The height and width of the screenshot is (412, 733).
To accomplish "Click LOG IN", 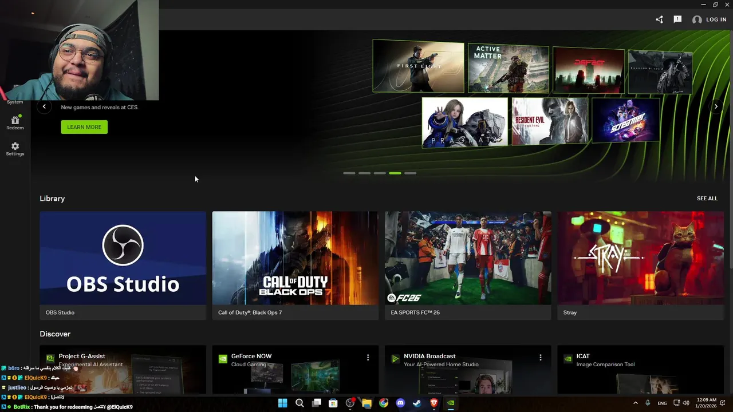I will point(716,19).
